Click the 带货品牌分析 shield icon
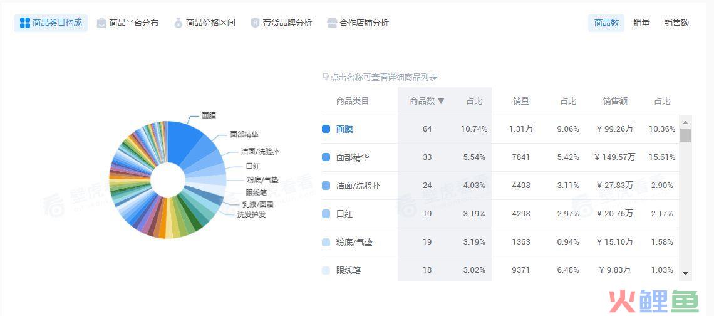 255,23
